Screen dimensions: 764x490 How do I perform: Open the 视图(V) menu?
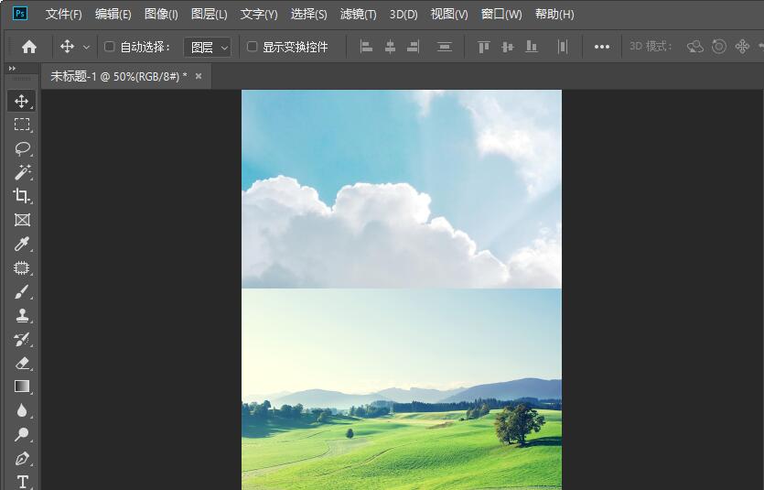click(449, 14)
